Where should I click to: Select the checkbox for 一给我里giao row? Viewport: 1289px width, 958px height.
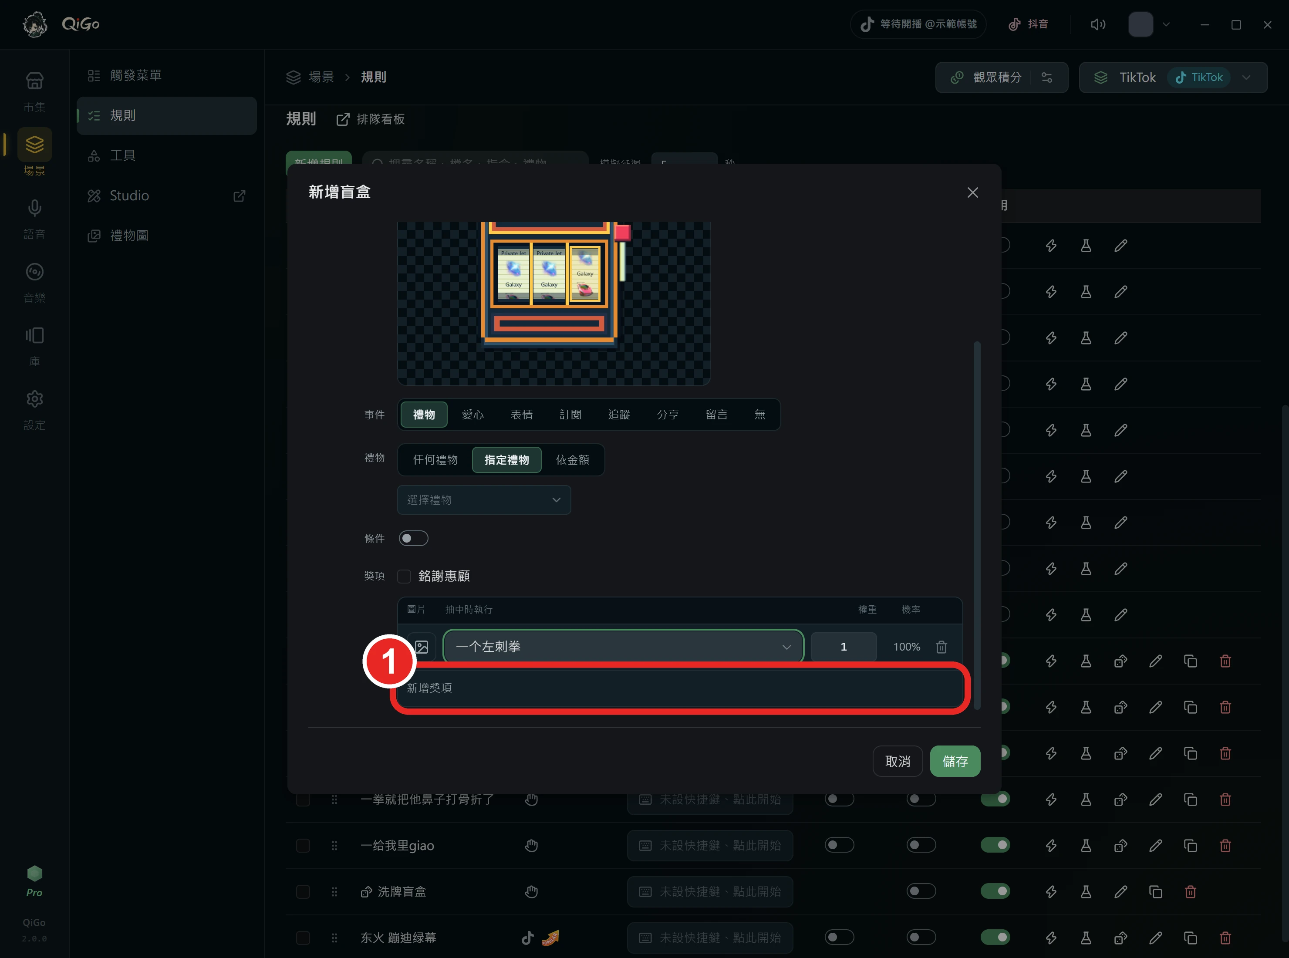click(303, 846)
